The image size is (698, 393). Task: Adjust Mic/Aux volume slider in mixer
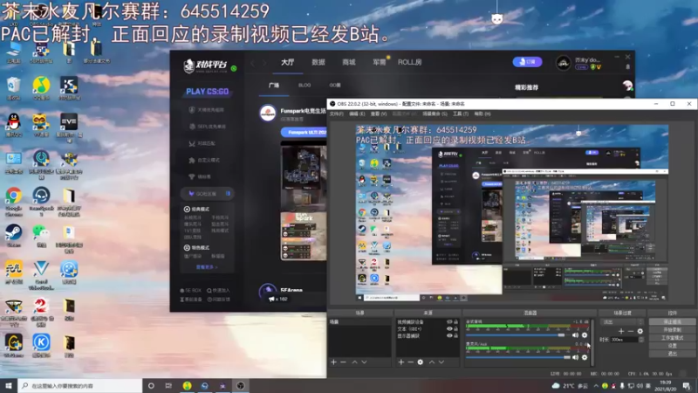pos(517,357)
